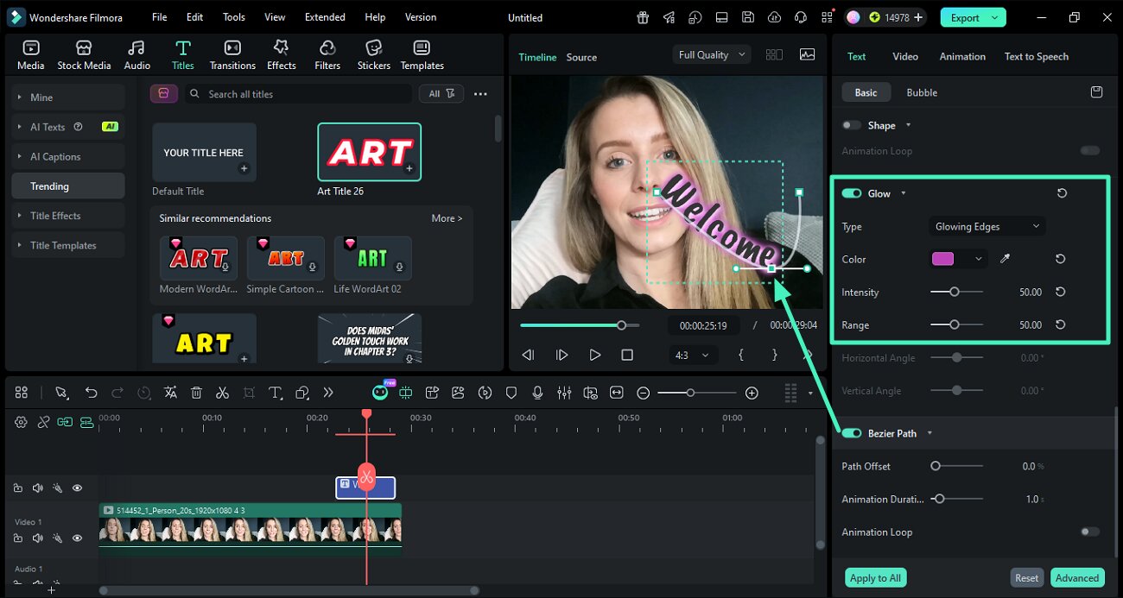The image size is (1123, 598).
Task: Open the Full Quality dropdown
Action: tap(713, 54)
